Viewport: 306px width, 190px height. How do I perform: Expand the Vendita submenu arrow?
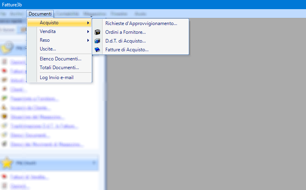coord(88,31)
